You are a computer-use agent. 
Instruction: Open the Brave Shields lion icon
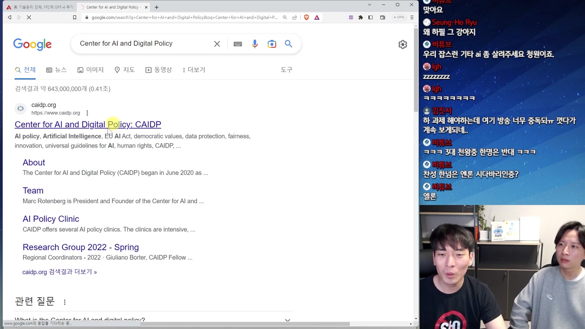306,17
